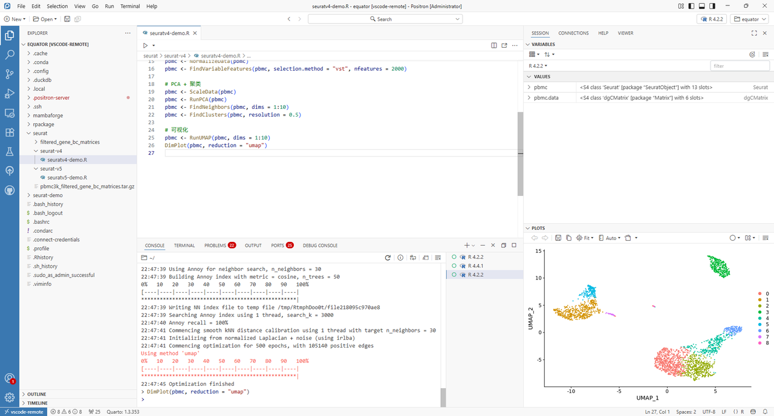Open the R 4.2.2 interpreter selector
Screen dimensions: 774x416
coord(711,19)
